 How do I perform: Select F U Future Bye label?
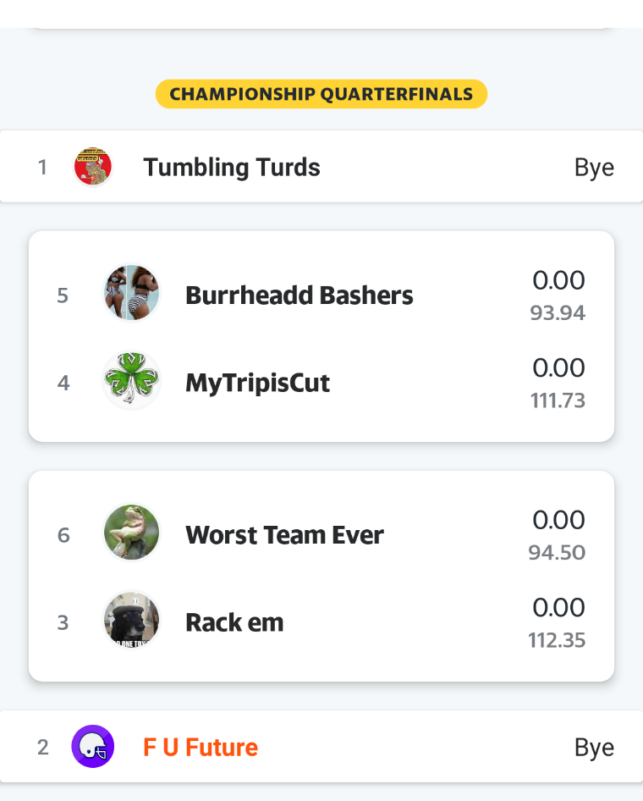595,748
